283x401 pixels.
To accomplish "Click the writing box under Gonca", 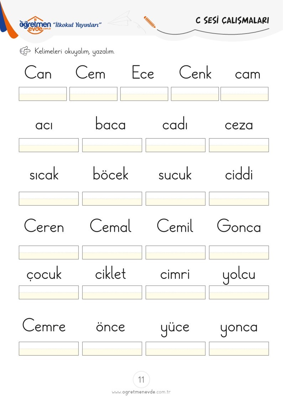I will tap(239, 252).
